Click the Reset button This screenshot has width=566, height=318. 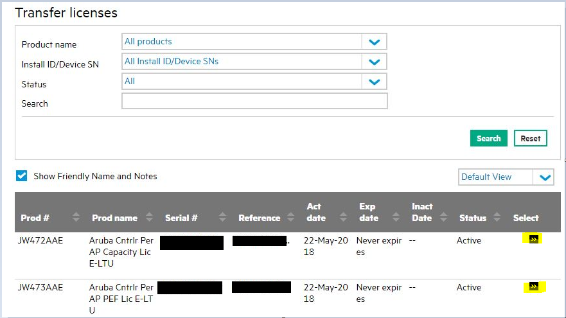point(531,138)
